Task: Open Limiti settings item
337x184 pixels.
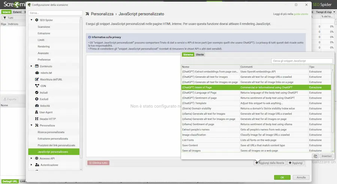Action: coord(41,40)
